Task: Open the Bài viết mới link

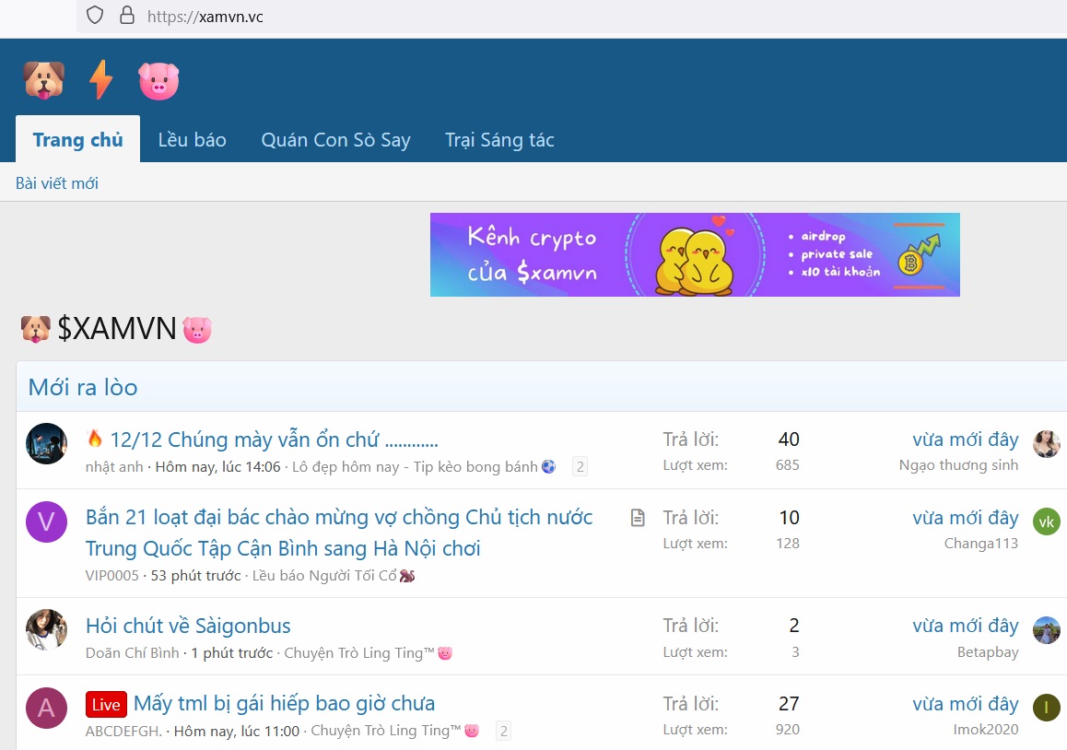Action: click(x=56, y=182)
